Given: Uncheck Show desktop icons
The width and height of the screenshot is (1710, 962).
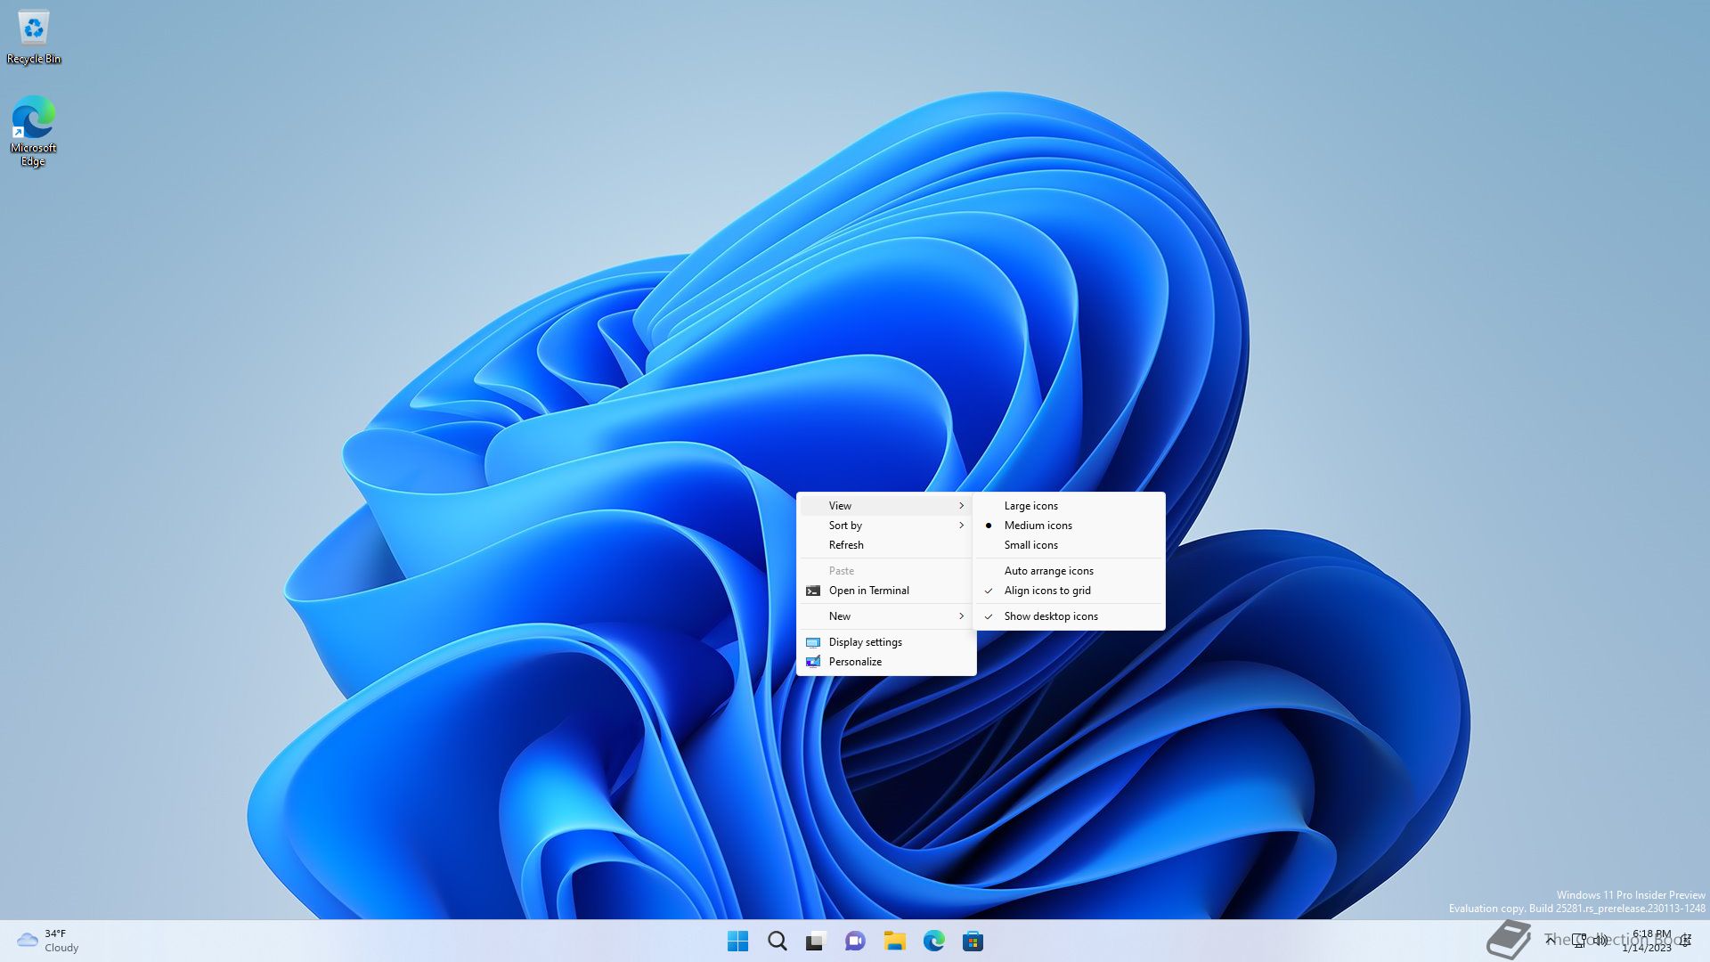Looking at the screenshot, I should 1050,616.
